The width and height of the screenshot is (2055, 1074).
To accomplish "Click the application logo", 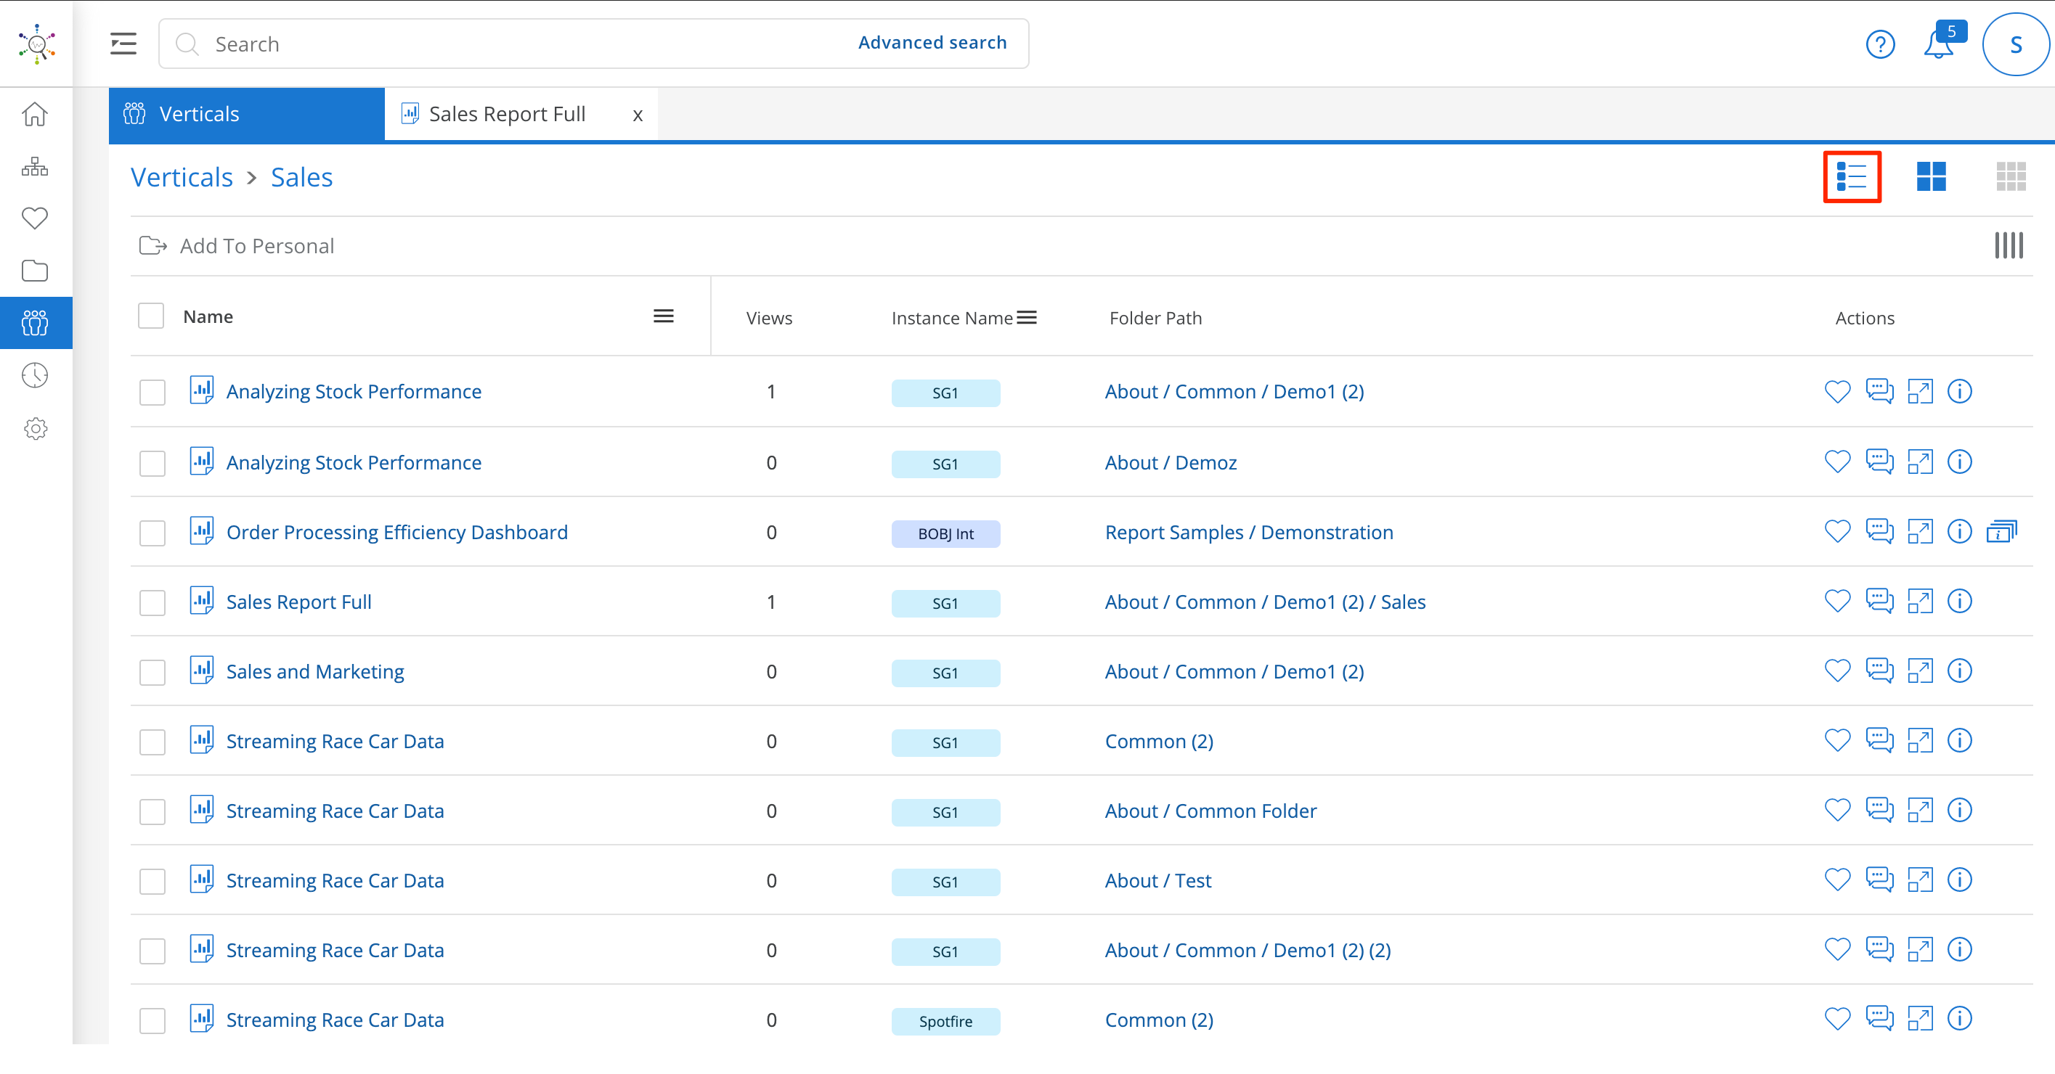I will [37, 44].
